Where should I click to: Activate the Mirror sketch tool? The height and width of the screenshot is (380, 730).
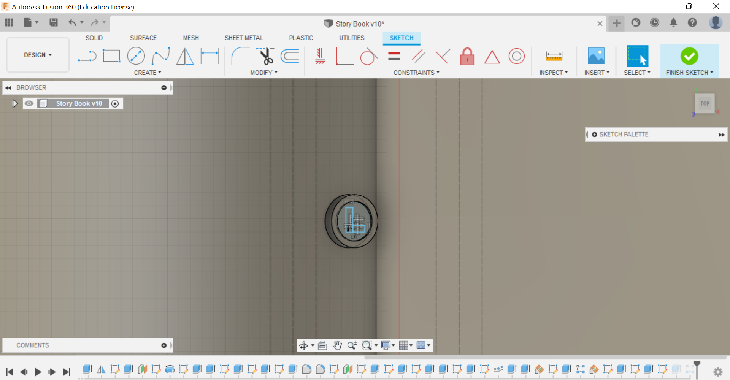click(185, 56)
